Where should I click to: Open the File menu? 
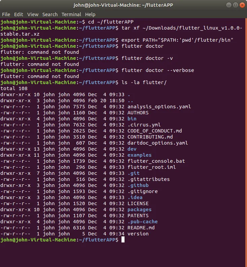[6, 14]
